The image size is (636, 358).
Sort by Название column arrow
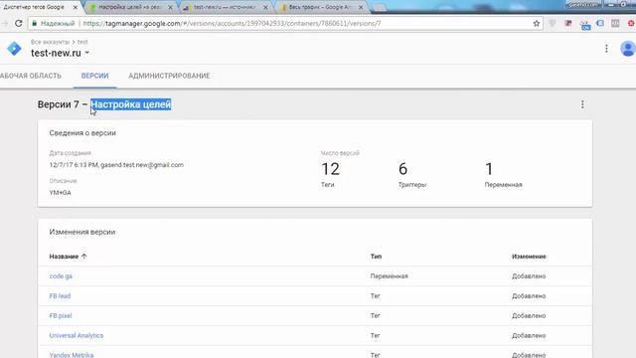[83, 257]
